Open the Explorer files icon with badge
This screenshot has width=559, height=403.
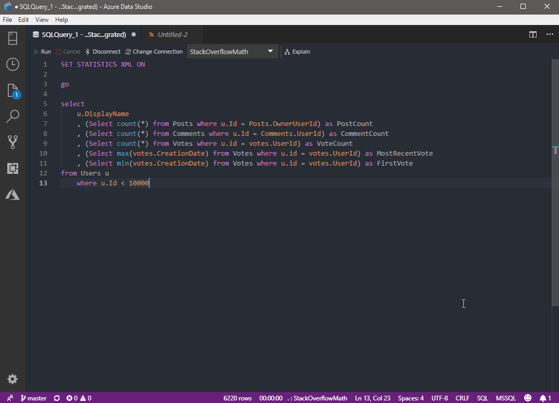coord(13,91)
